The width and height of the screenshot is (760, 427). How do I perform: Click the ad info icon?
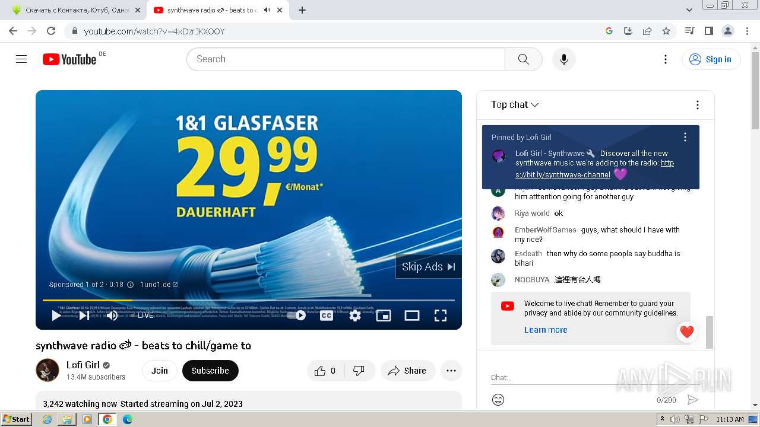[x=131, y=285]
